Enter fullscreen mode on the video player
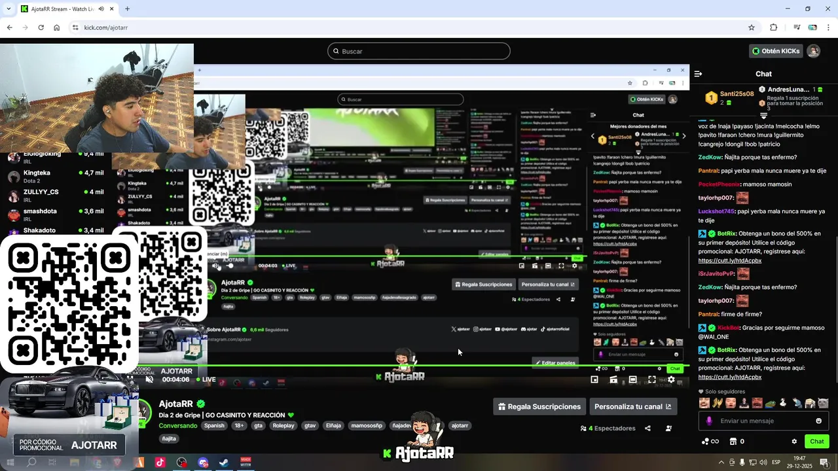Image resolution: width=838 pixels, height=471 pixels. [x=652, y=379]
